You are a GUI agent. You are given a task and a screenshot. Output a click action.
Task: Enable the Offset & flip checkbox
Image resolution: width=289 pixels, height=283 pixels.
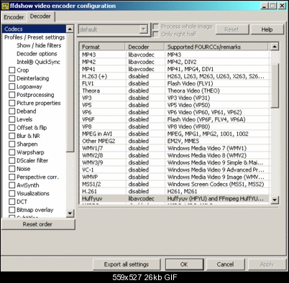pos(12,128)
